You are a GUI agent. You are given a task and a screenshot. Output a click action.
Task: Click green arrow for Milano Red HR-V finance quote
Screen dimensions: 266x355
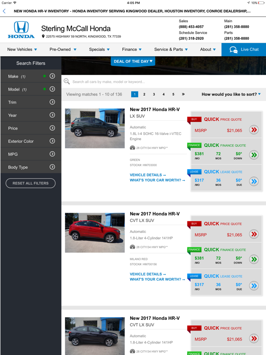pyautogui.click(x=254, y=259)
